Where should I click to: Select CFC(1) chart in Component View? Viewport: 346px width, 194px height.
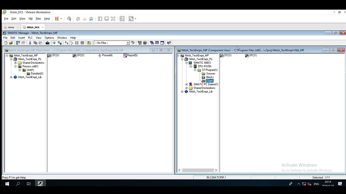(x=226, y=56)
